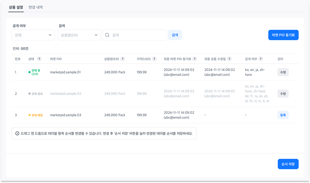Viewport: 310px width, 183px height.
Task: Click help icon beside 공개 여부 column header
Action: click(x=261, y=59)
